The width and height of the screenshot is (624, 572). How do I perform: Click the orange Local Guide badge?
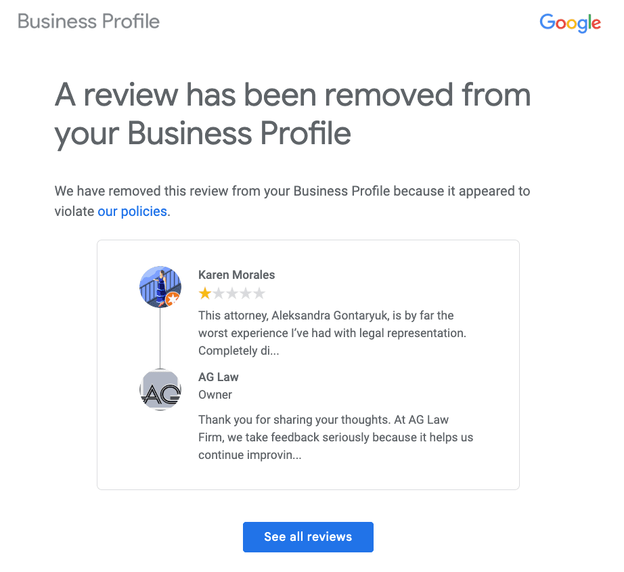[173, 299]
